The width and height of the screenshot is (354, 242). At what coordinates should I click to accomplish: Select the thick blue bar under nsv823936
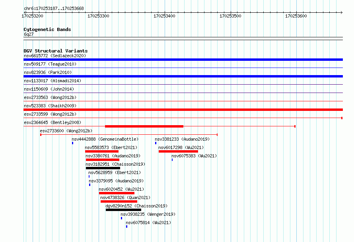click(183, 76)
